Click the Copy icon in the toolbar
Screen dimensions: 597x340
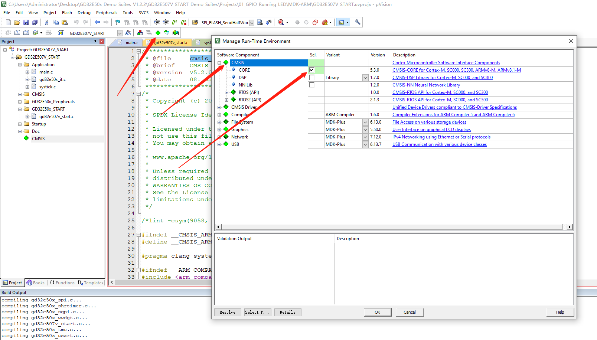[56, 22]
